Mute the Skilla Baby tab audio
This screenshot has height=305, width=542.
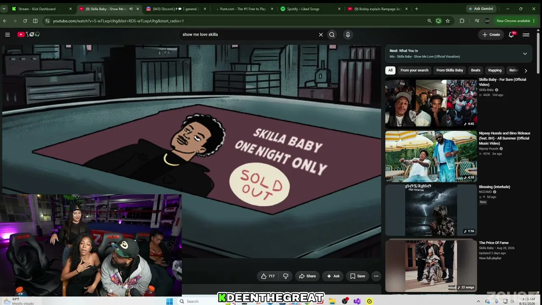(131, 9)
